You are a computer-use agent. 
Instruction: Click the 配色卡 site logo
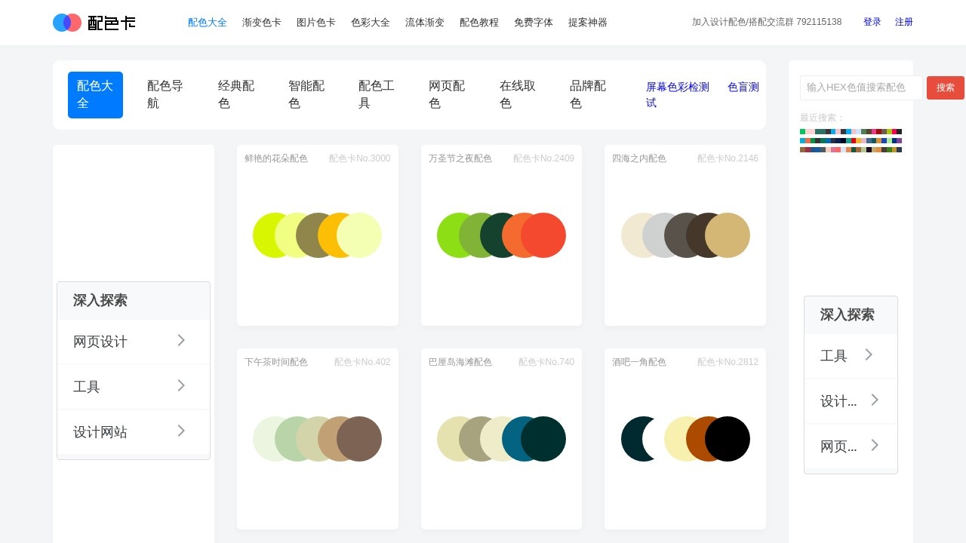tap(94, 23)
